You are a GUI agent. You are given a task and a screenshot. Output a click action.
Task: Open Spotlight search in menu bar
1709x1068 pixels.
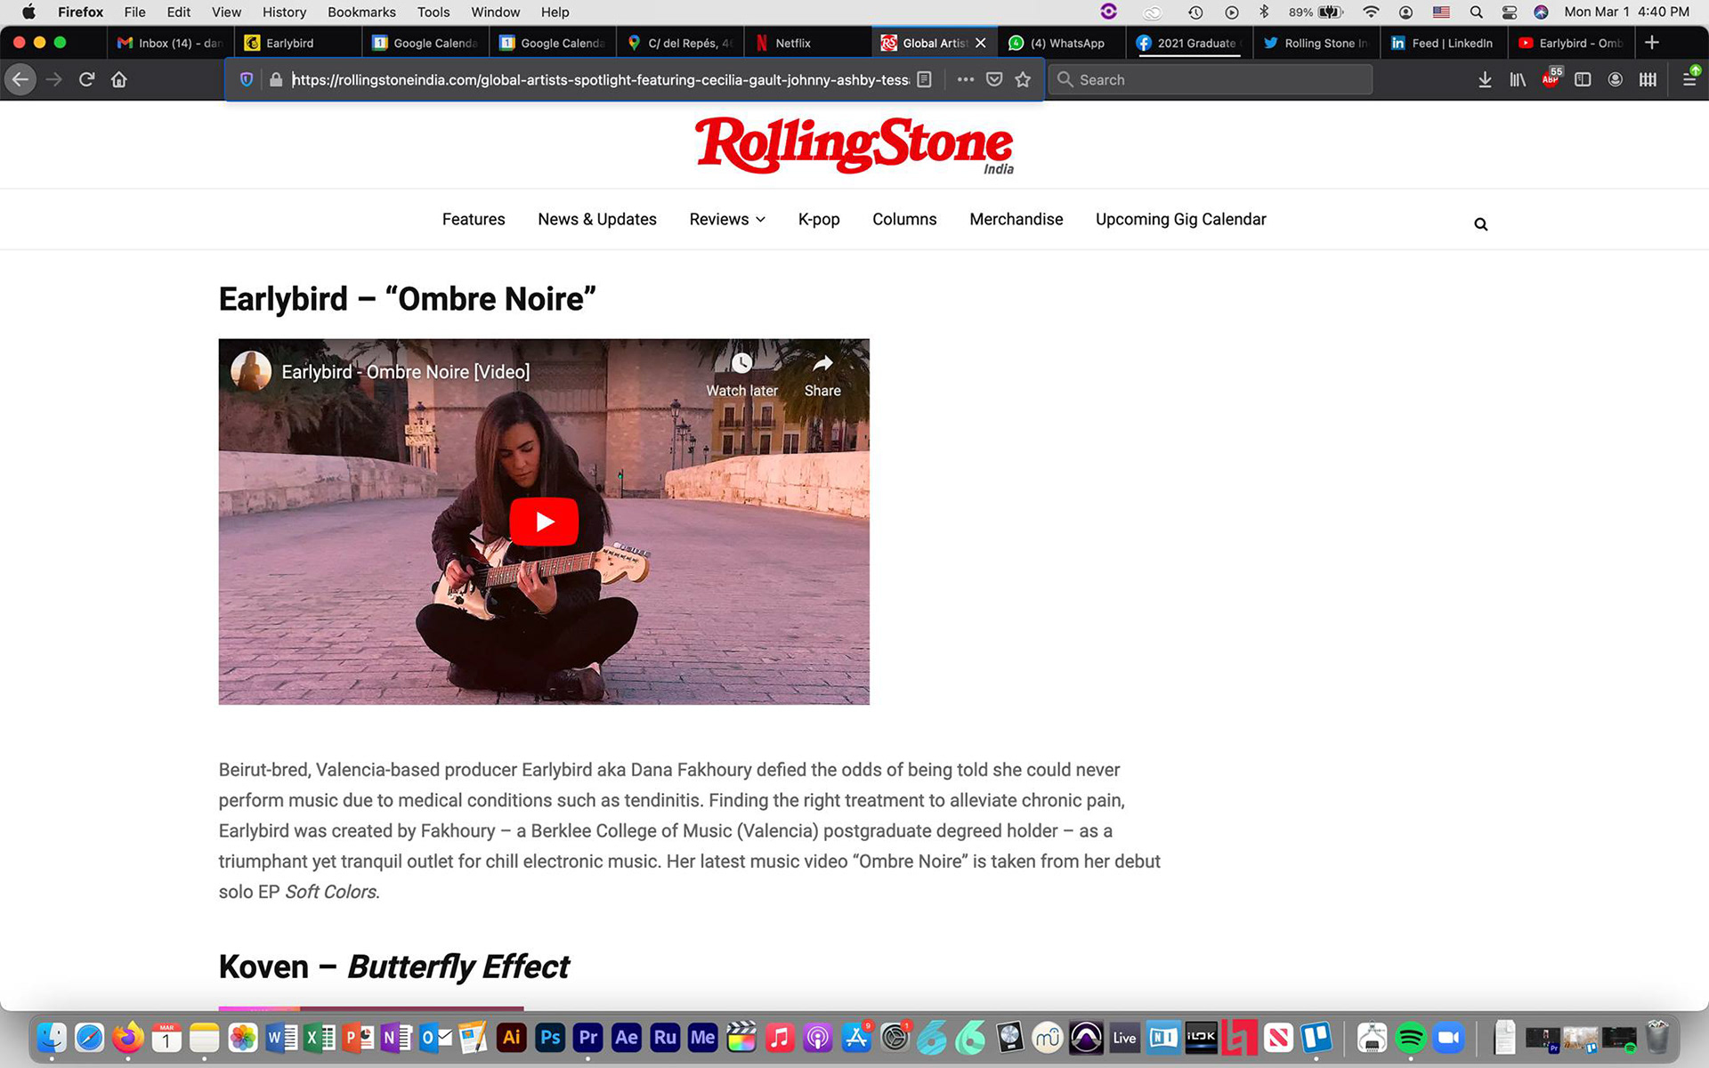tap(1477, 12)
